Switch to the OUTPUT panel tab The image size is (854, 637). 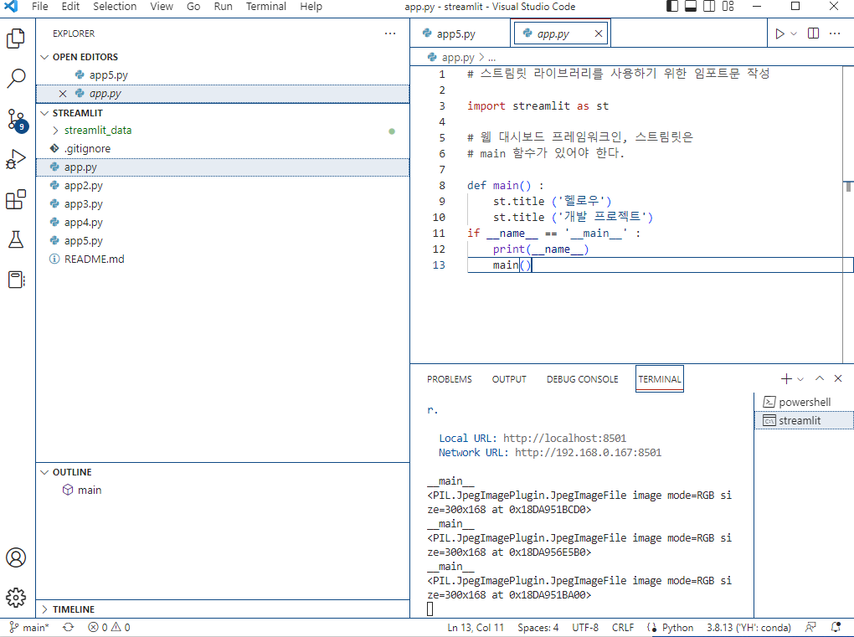click(509, 379)
